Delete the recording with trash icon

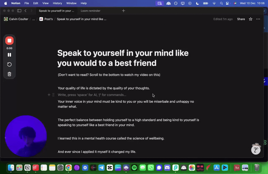pyautogui.click(x=9, y=74)
